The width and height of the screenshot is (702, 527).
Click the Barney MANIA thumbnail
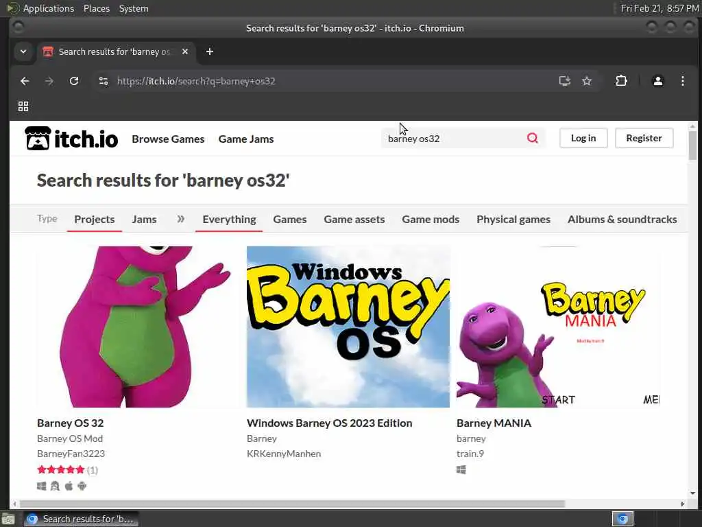(558, 327)
